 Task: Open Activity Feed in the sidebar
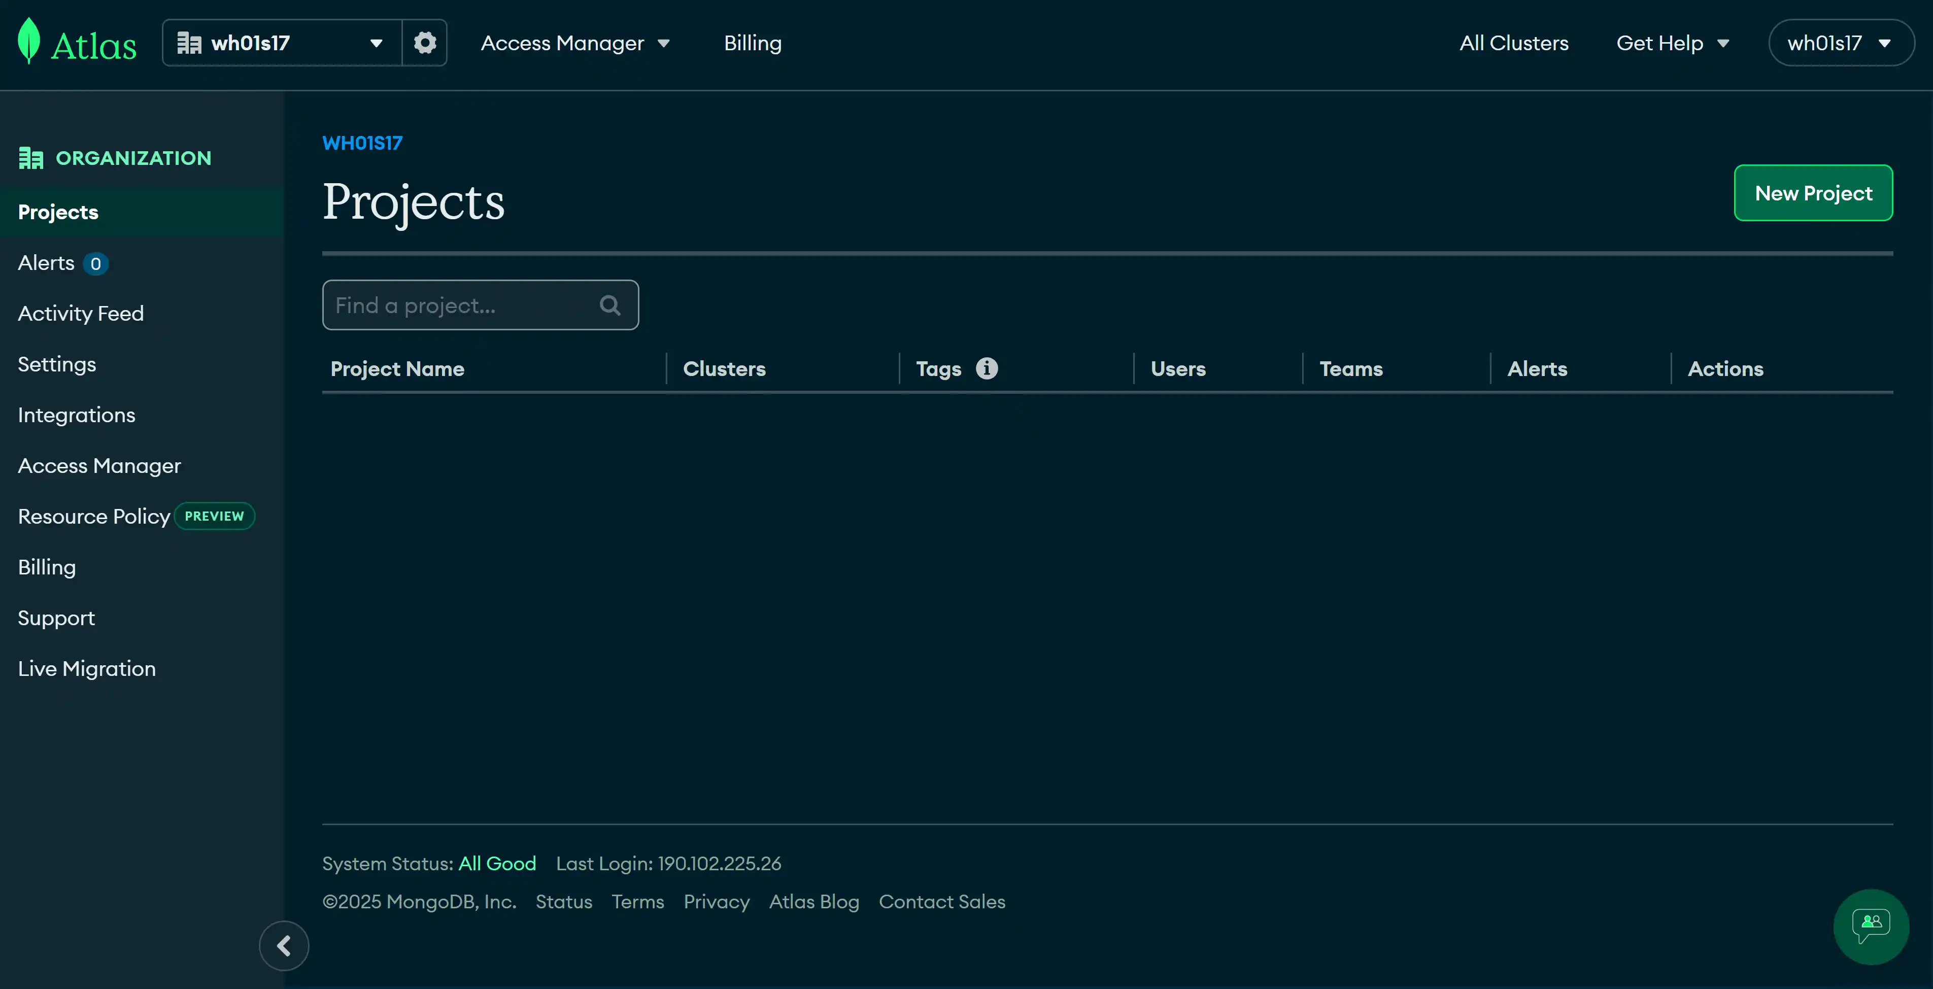point(81,314)
